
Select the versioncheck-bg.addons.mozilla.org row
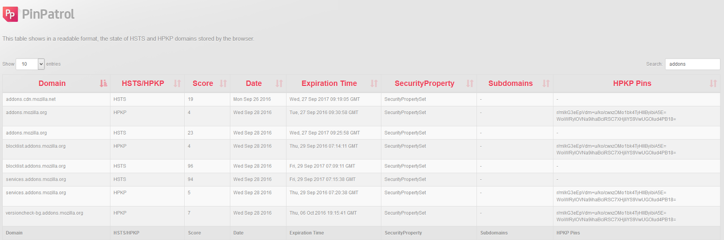pos(44,213)
